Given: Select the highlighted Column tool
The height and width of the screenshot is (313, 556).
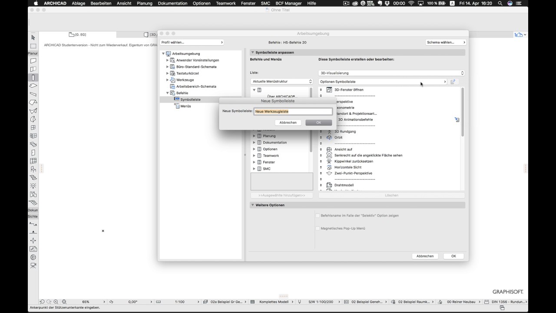Looking at the screenshot, I should point(33,77).
